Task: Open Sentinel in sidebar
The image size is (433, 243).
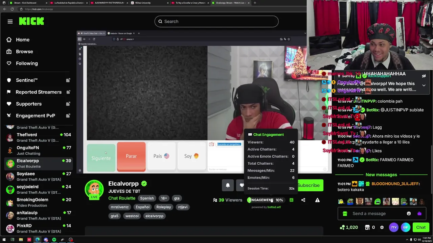Action: coord(38,80)
